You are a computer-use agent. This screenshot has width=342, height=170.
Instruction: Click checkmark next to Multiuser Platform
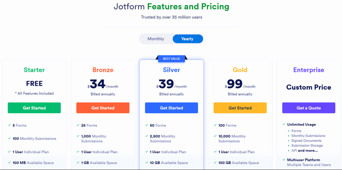point(284,160)
